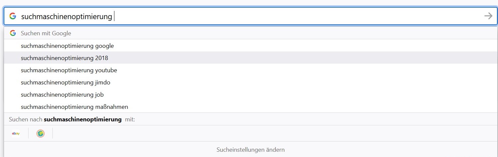Click the word 'maßnahmen' in the last suggestion

click(x=111, y=107)
